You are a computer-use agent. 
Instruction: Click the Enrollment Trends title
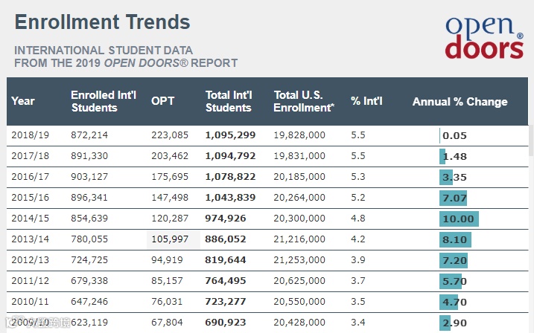pos(102,22)
